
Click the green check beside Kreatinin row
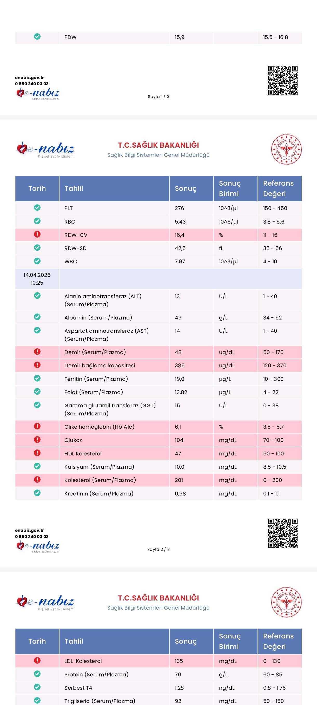37,493
